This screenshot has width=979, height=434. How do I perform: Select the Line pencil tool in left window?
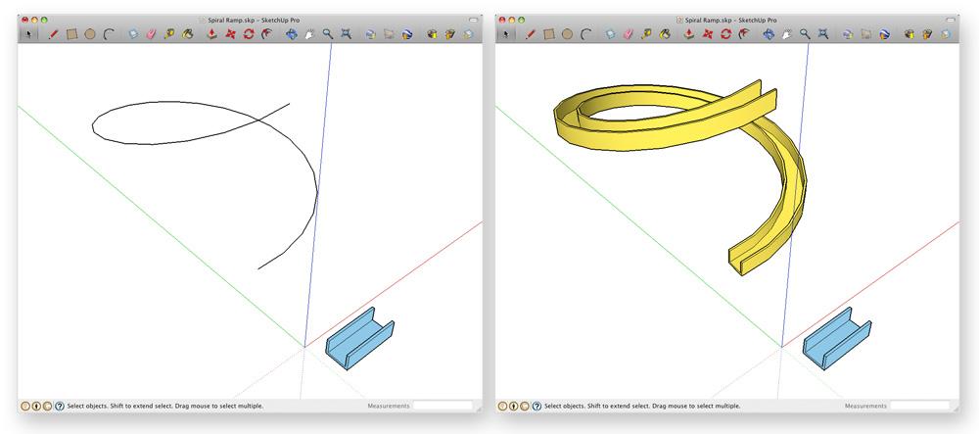[x=53, y=33]
